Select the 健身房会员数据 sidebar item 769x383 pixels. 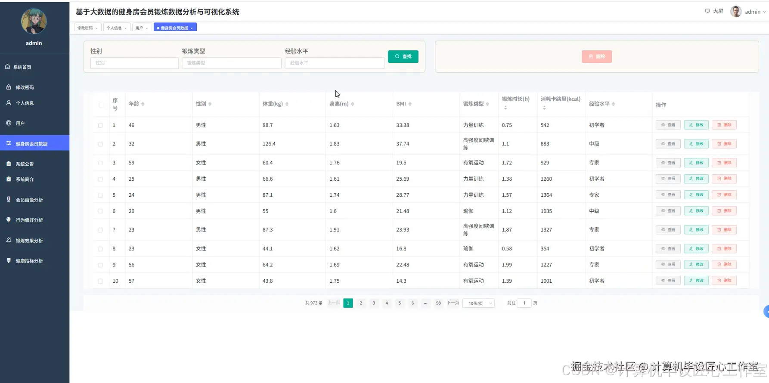pos(34,143)
